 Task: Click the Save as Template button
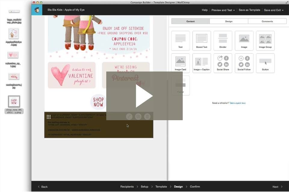coord(249,10)
